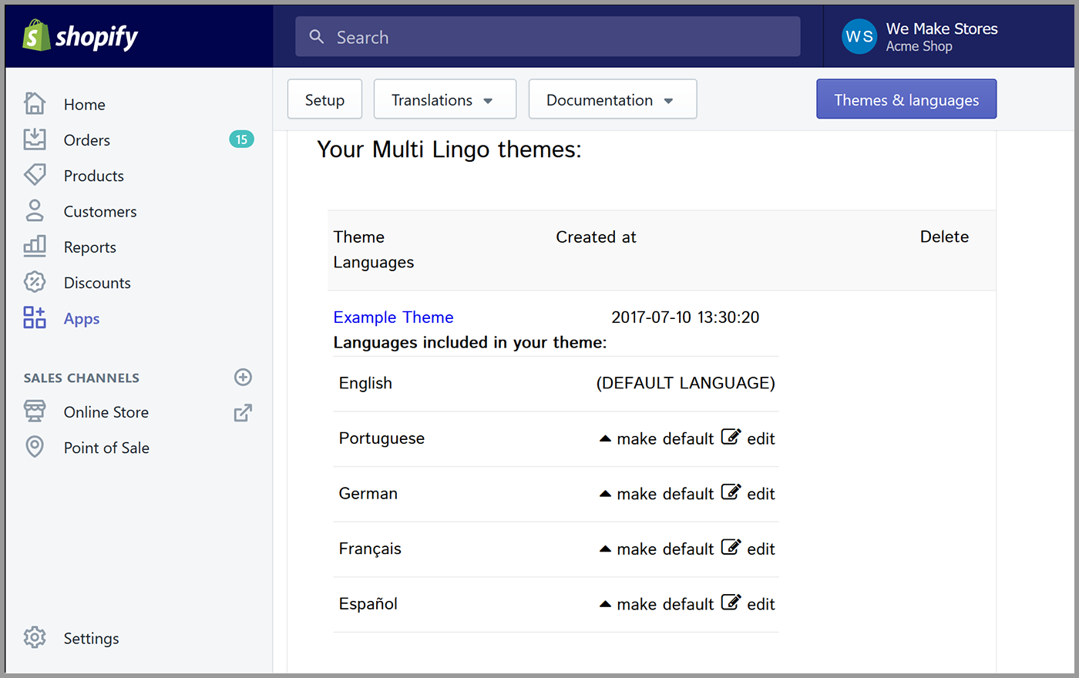Open Customers in the sidebar

pos(100,211)
